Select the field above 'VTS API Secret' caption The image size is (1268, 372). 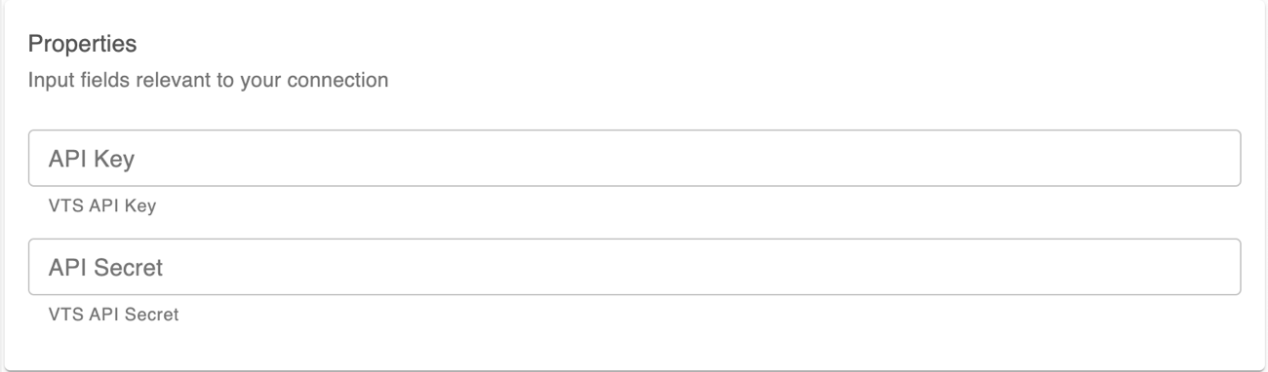tap(634, 267)
